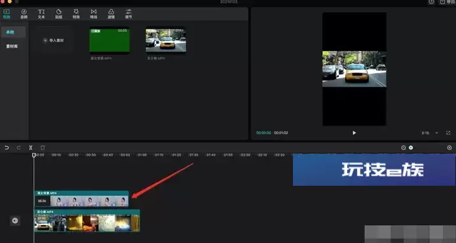
Task: Click the preview viewer taxi image
Action: pos(354,69)
